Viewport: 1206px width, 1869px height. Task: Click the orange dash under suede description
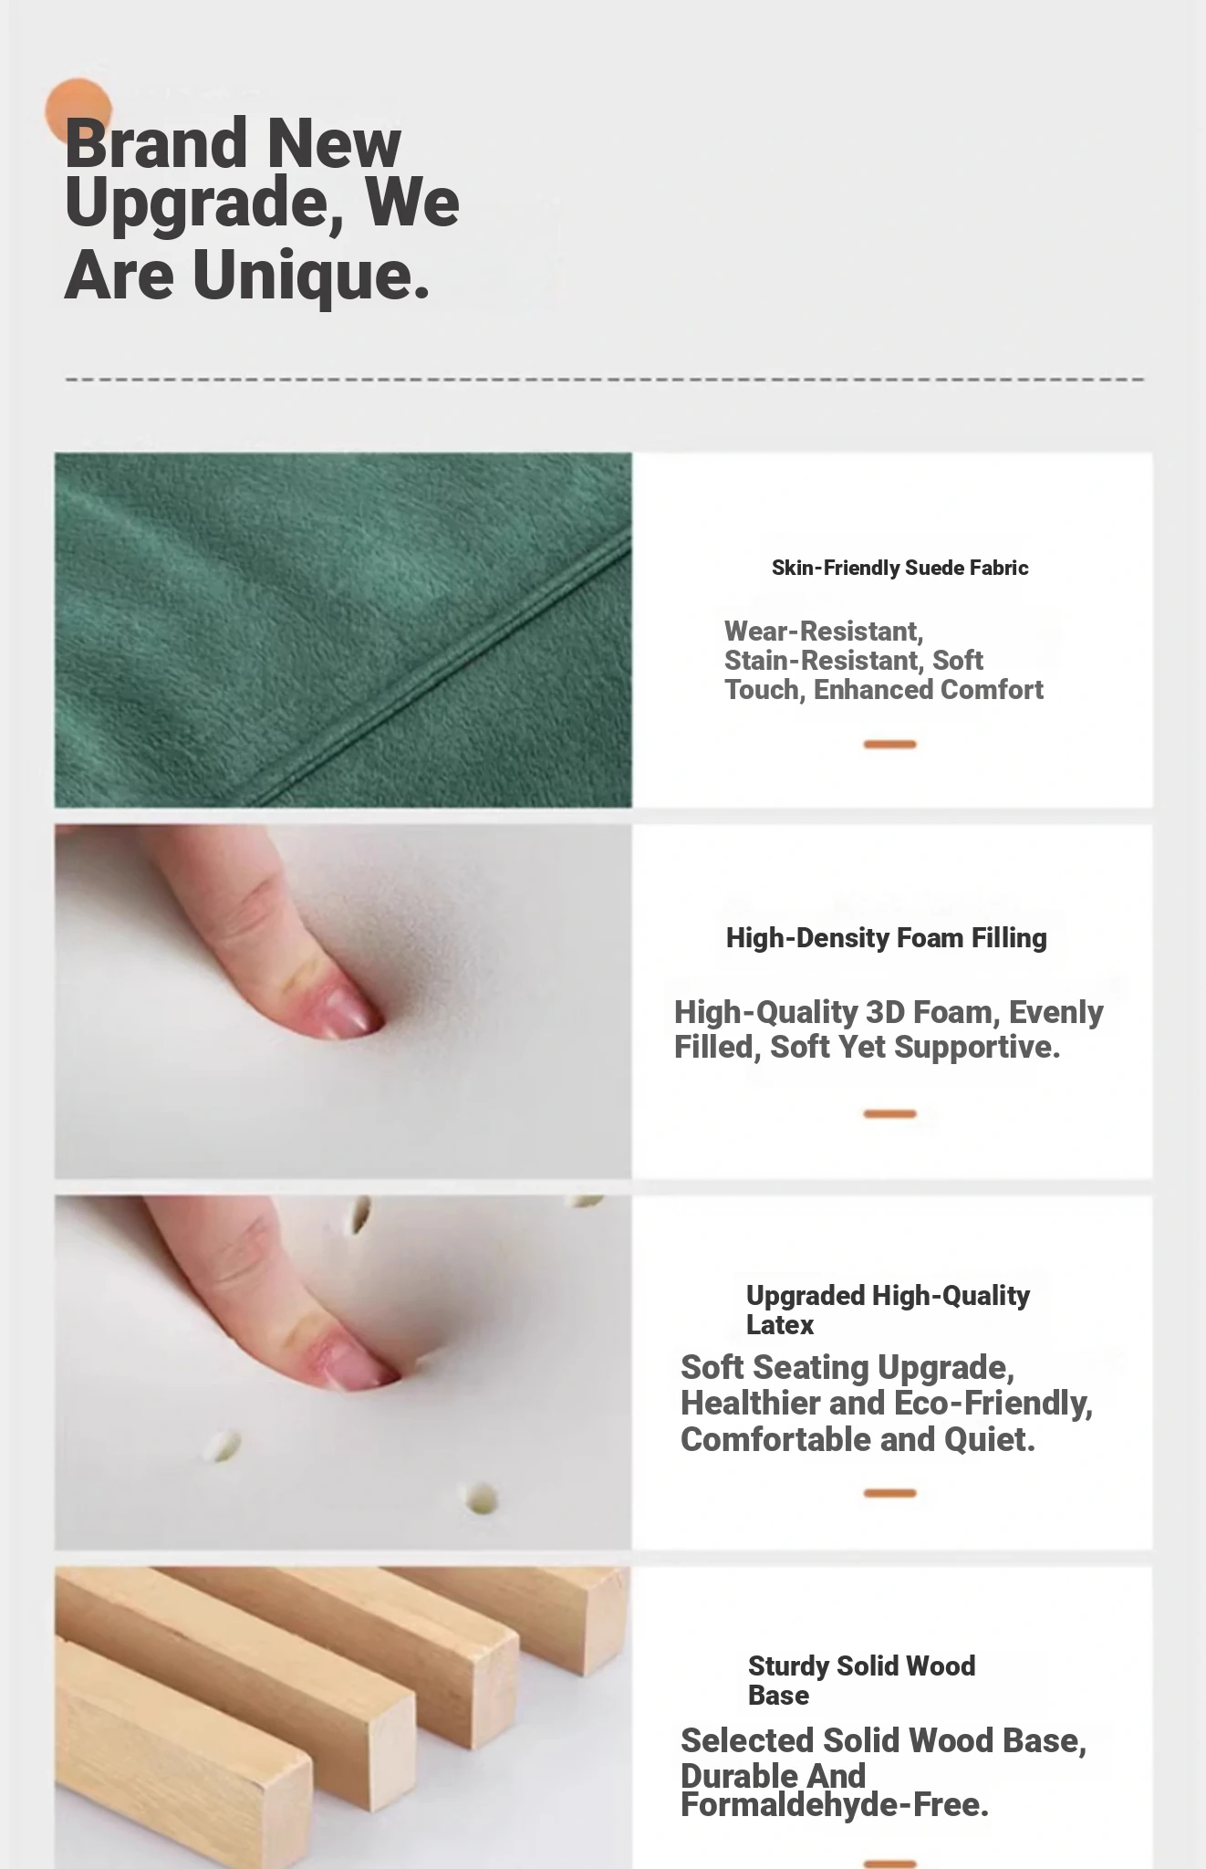889,745
